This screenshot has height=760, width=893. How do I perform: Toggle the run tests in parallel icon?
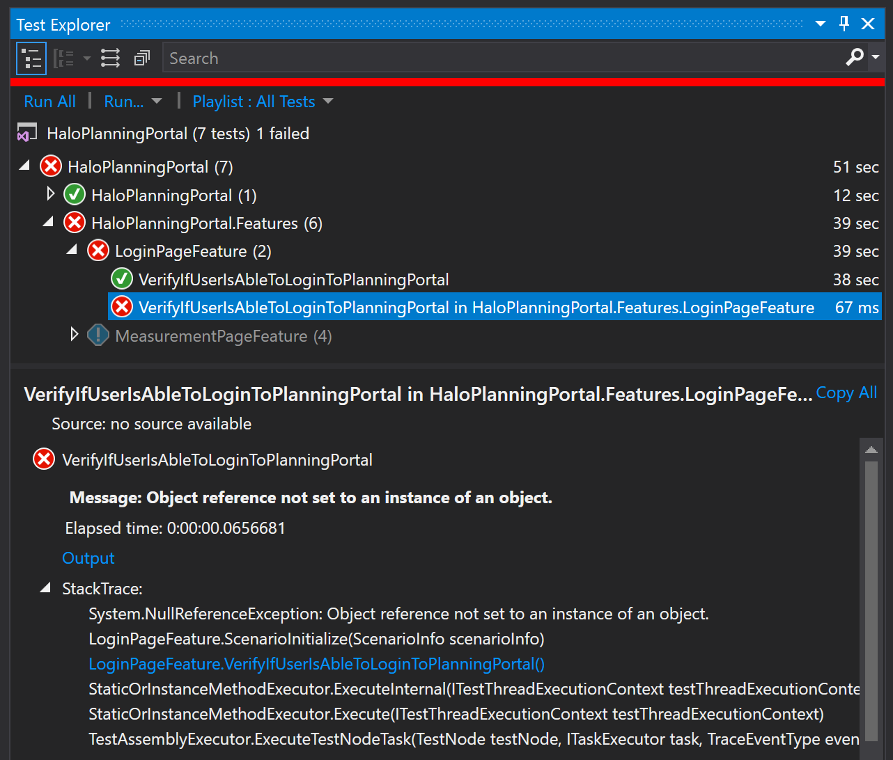[x=109, y=58]
